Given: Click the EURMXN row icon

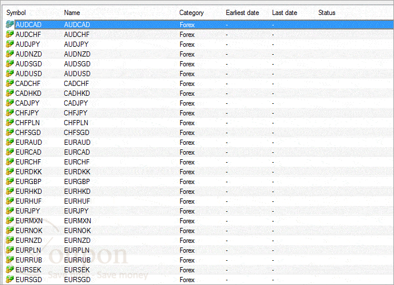Looking at the screenshot, I should [10, 220].
